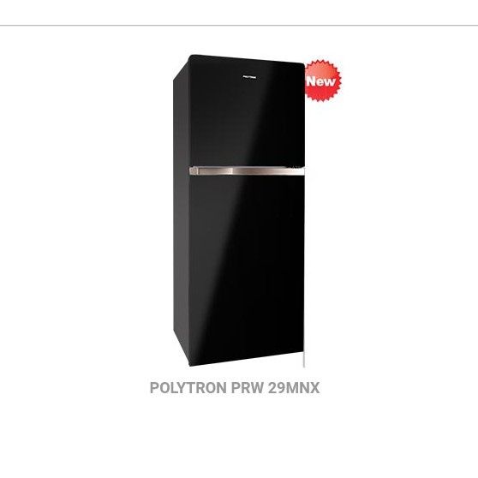Click the gray horizontal divider line at top
This screenshot has width=478, height=478.
click(239, 26)
